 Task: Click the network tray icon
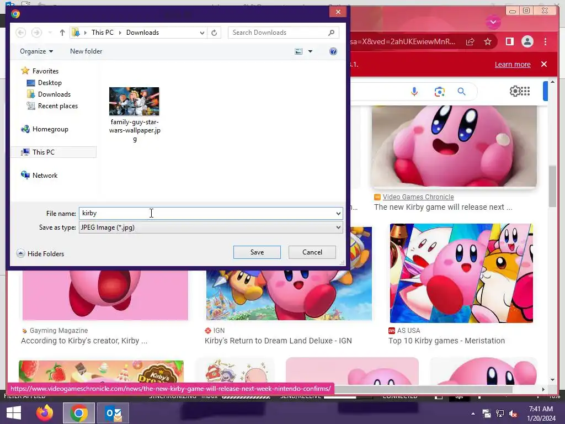click(x=500, y=414)
